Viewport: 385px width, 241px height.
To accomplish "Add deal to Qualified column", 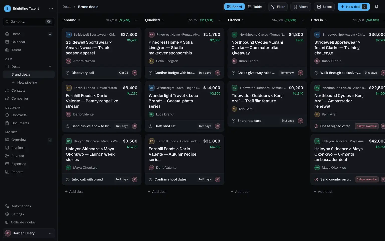I will [157, 192].
